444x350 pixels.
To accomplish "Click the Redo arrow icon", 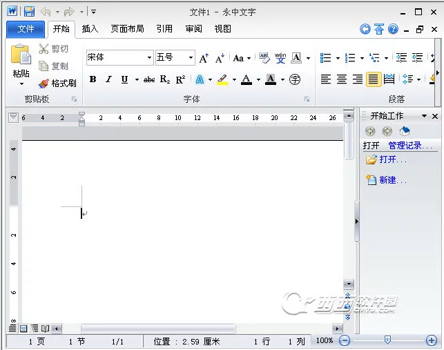I will [69, 12].
